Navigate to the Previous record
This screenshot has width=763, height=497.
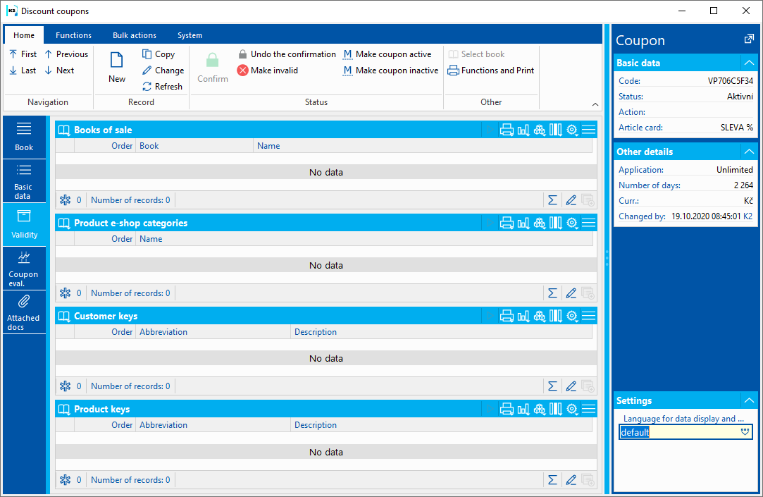click(66, 54)
